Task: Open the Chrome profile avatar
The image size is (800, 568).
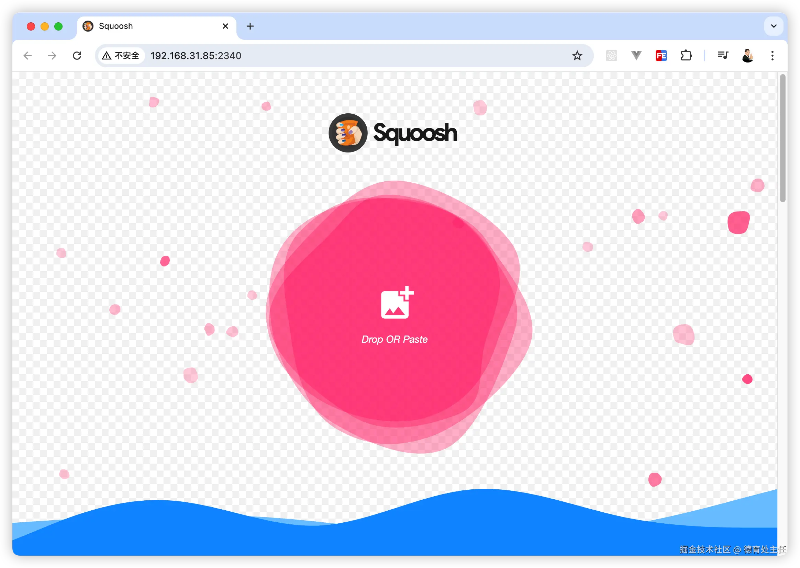Action: 747,56
